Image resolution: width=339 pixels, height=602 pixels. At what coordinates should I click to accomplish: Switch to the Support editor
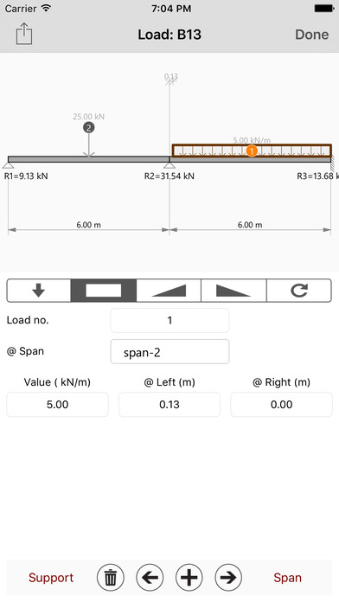(51, 578)
